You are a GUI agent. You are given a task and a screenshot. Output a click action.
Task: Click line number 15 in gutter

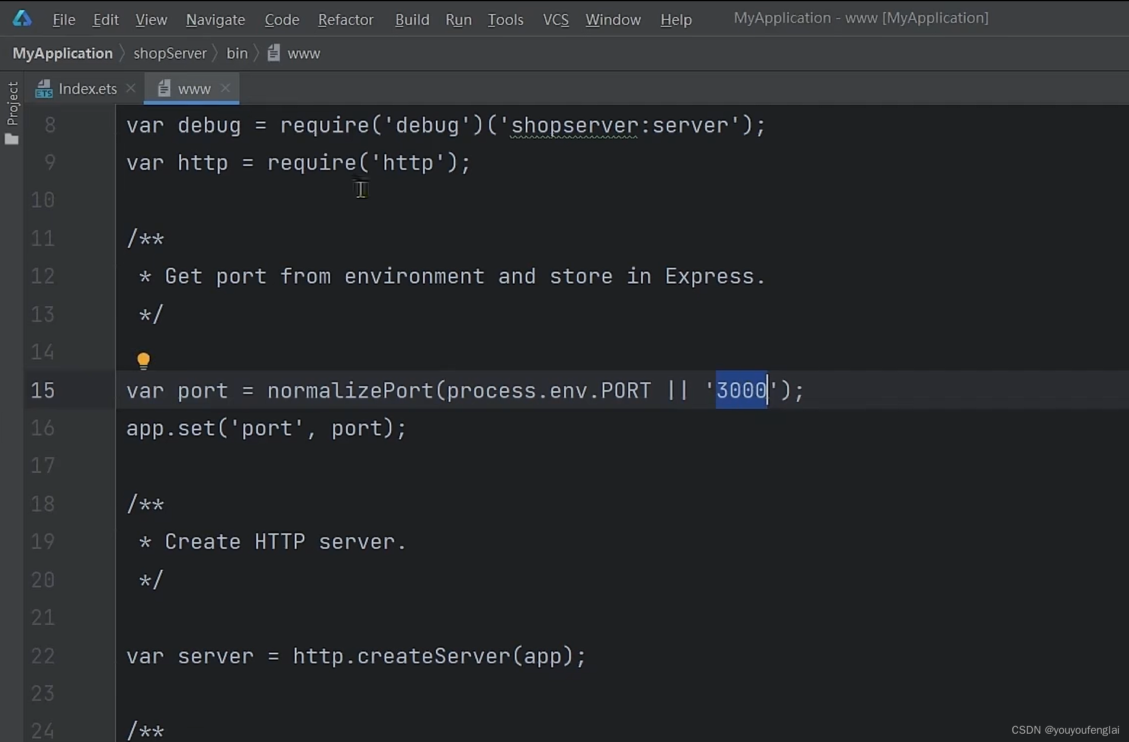pyautogui.click(x=43, y=390)
